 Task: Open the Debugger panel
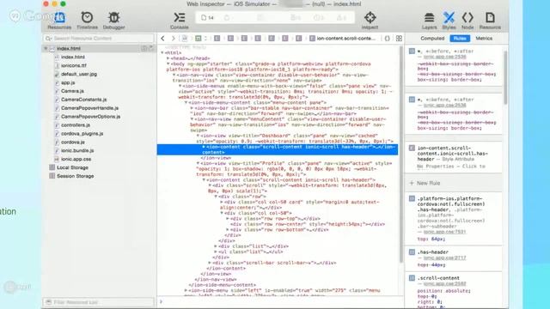click(x=113, y=21)
